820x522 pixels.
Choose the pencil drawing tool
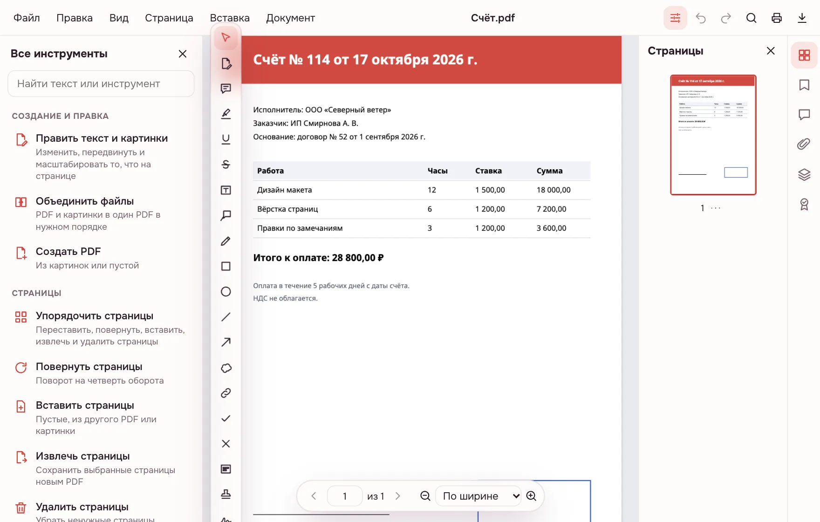click(226, 241)
